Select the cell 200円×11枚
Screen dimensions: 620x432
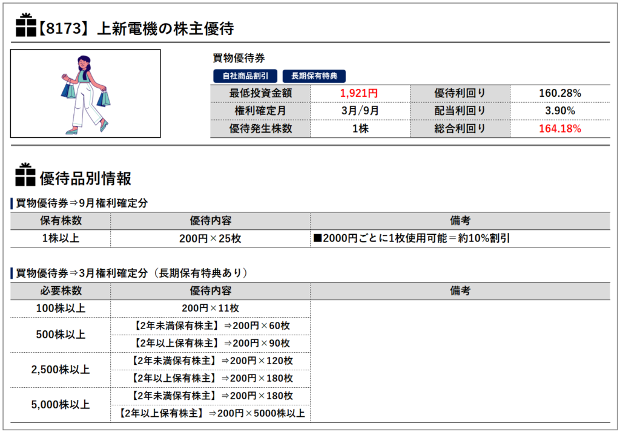[x=210, y=309]
